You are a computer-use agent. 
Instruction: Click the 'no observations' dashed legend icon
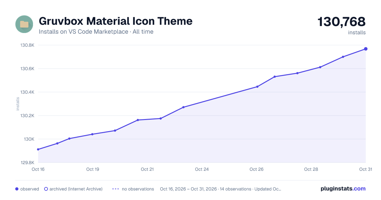(116, 189)
